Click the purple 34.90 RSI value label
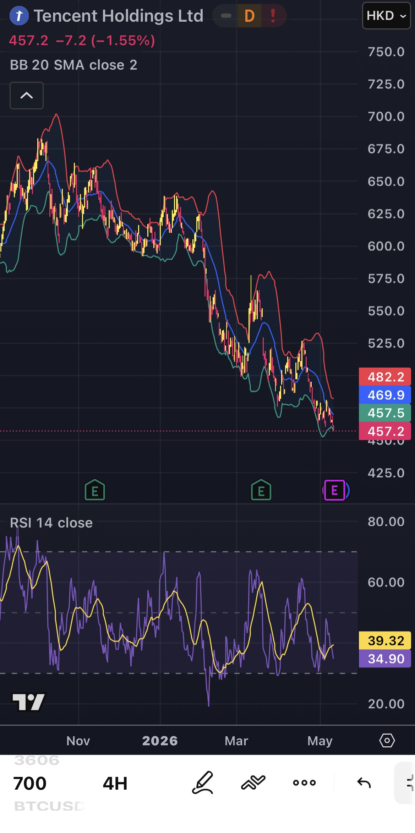Screen dimensions: 415x833 [x=385, y=659]
